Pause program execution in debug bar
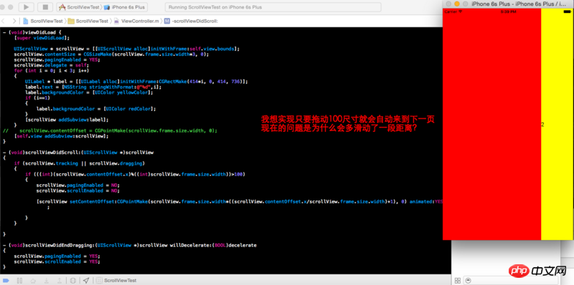Viewport: 574px width, 285px height. pyautogui.click(x=19, y=280)
